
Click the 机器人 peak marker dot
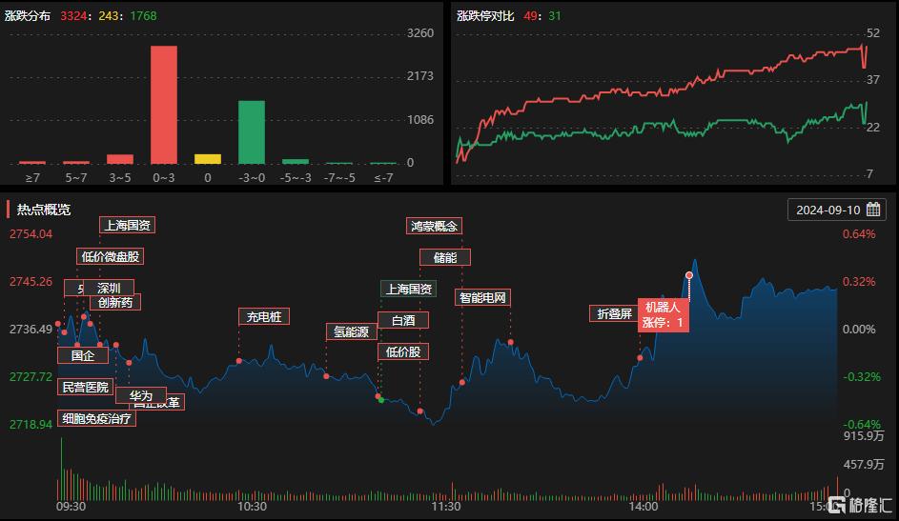pyautogui.click(x=689, y=275)
